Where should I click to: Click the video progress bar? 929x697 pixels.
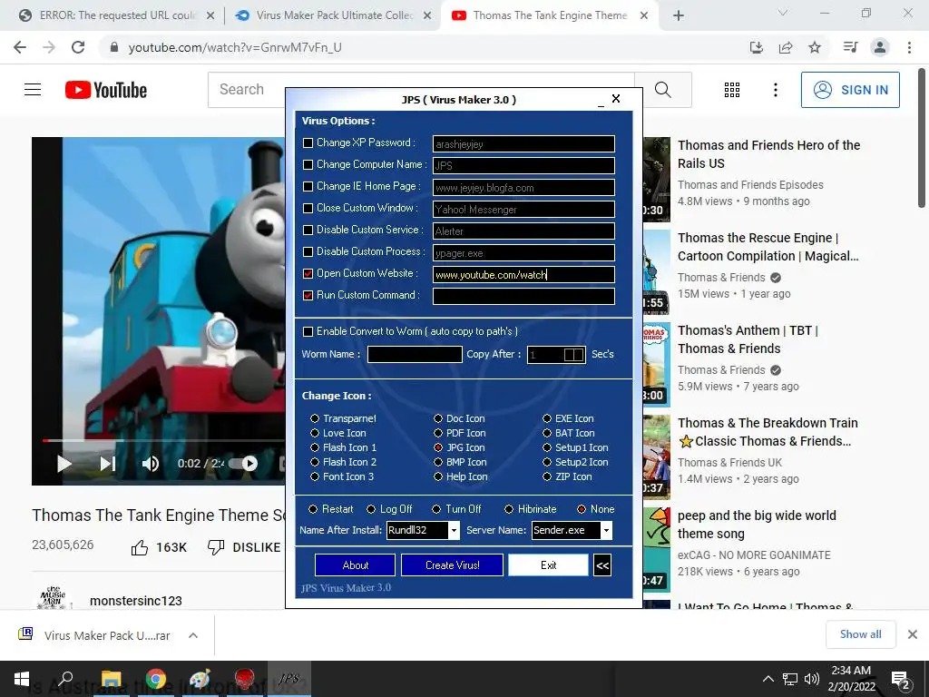163,440
